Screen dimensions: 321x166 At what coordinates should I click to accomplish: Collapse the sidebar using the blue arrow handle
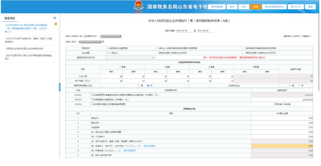click(60, 87)
